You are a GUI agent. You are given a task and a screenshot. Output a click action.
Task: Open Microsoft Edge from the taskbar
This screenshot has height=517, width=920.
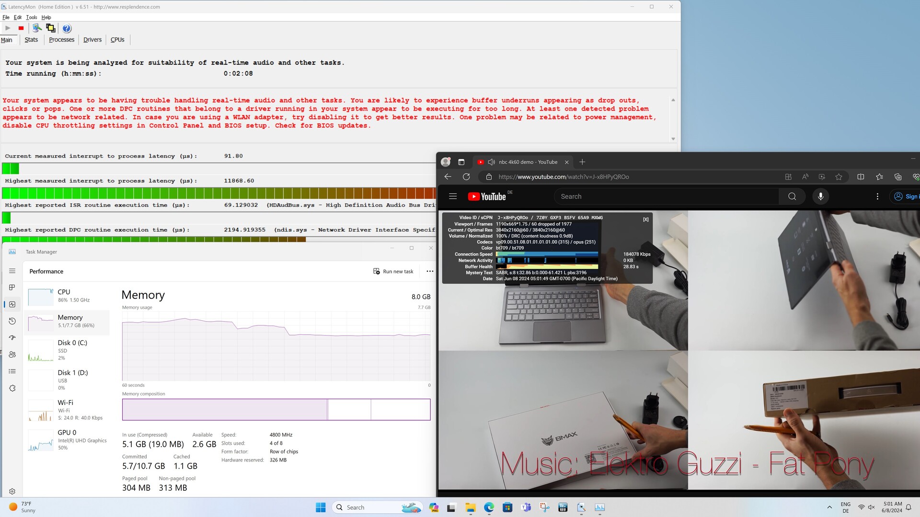point(489,507)
